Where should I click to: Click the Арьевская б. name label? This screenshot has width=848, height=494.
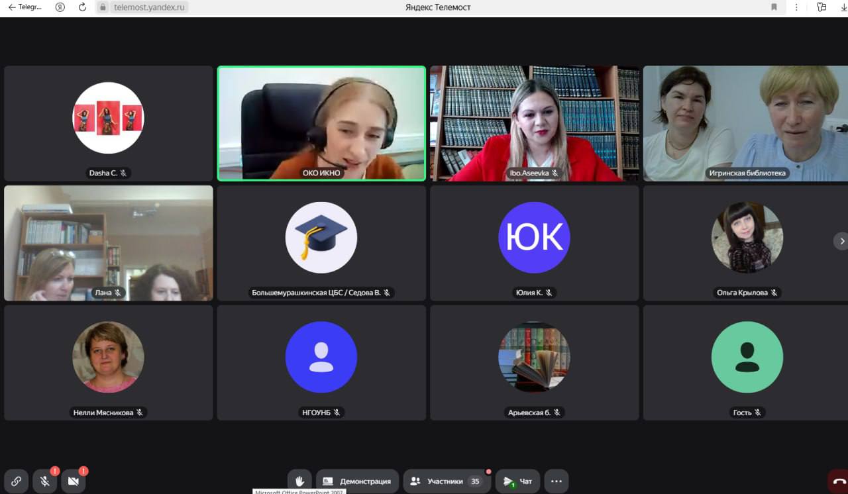[534, 413]
